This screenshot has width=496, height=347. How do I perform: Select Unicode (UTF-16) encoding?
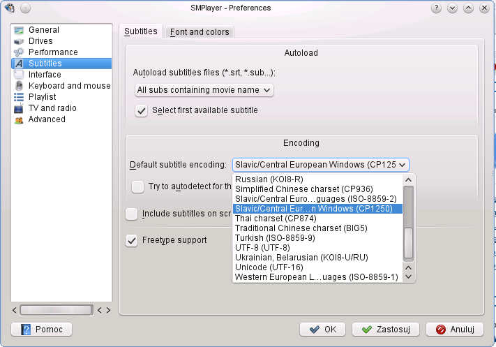(x=317, y=267)
